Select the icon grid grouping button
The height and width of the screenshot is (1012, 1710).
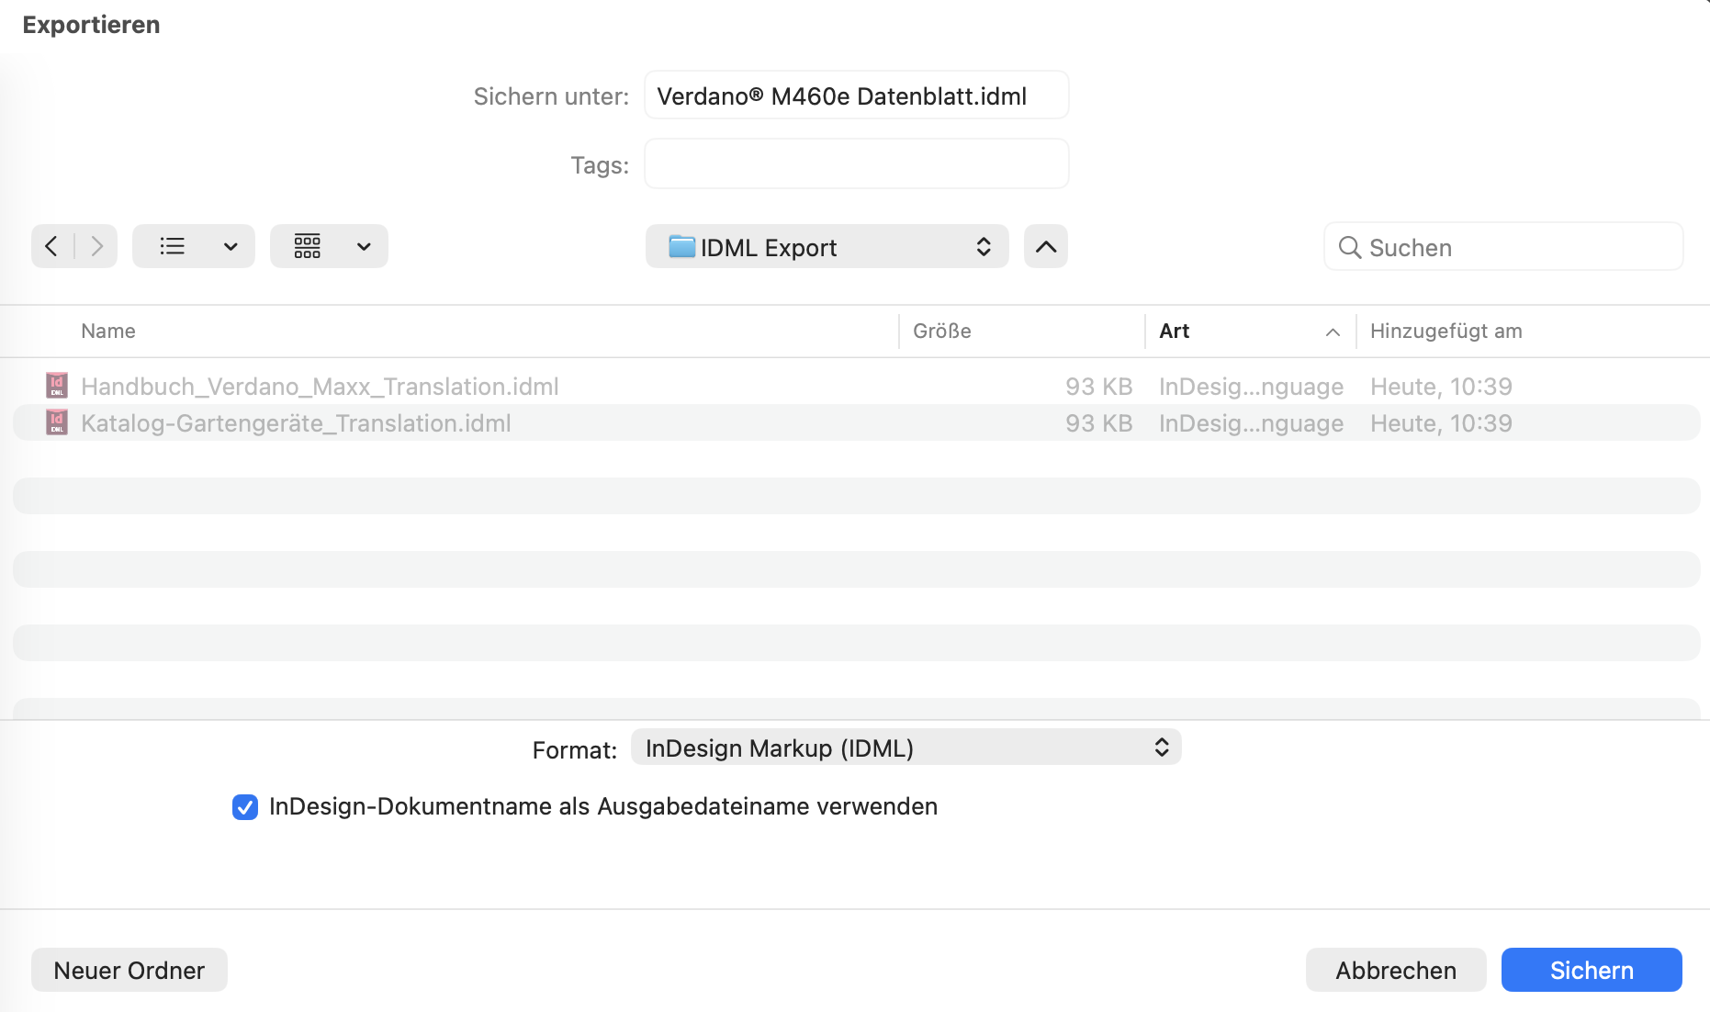point(308,246)
